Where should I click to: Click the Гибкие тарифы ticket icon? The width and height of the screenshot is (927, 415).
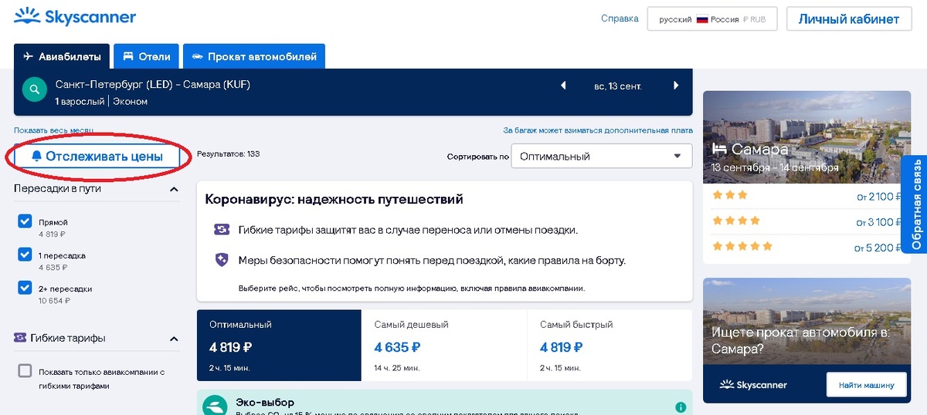(x=21, y=338)
